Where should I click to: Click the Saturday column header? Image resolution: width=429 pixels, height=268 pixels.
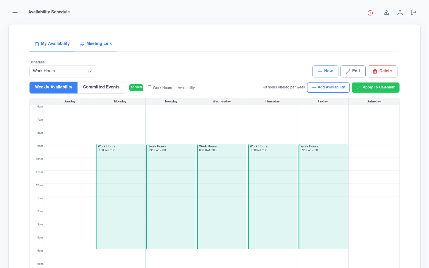click(374, 102)
